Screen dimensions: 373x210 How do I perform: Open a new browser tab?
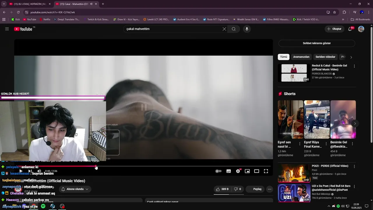(103, 4)
